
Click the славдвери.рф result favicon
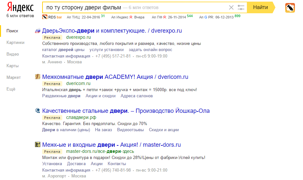tap(38, 111)
